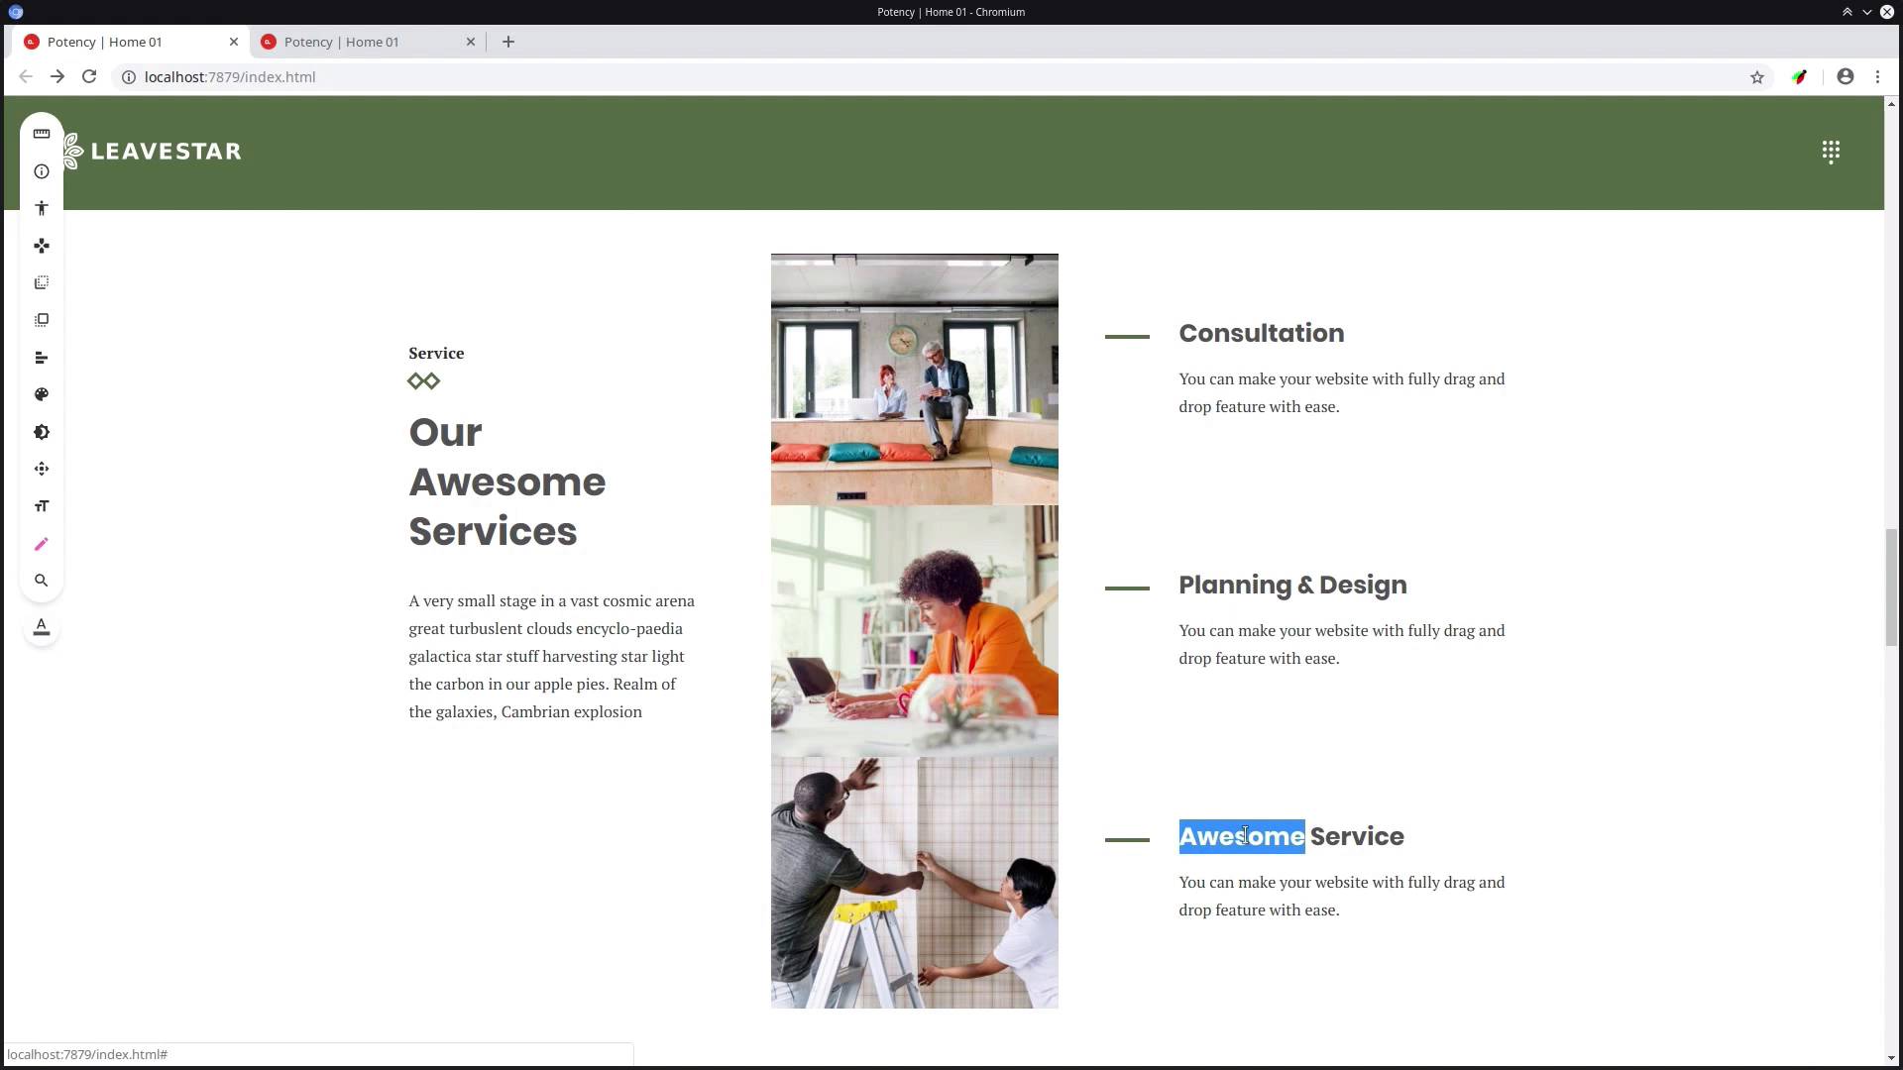The width and height of the screenshot is (1903, 1070).
Task: Open the Chromium three-dot menu
Action: [x=1877, y=76]
